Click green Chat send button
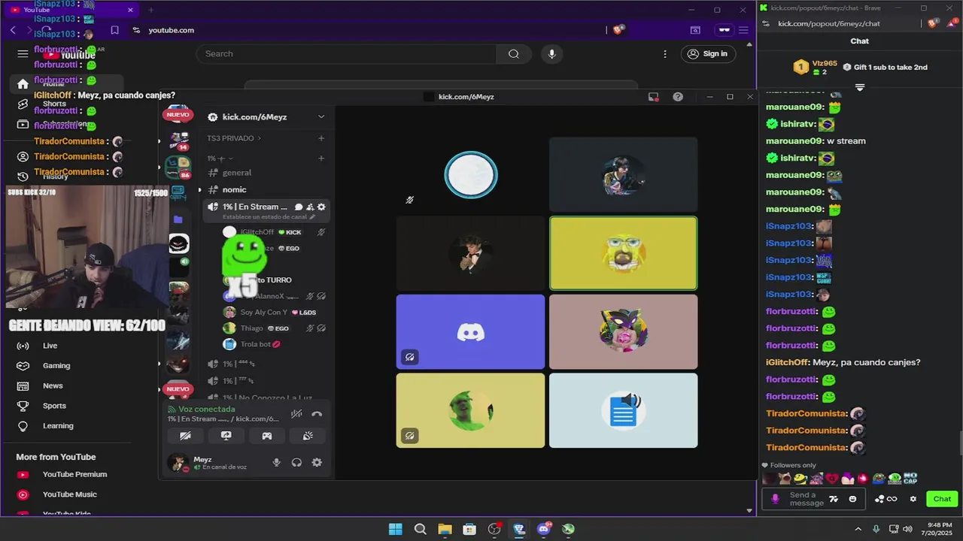 (x=942, y=499)
